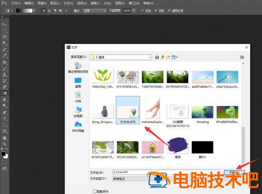Open the gradient picker dropdown arrow
The image size is (262, 194).
click(34, 11)
